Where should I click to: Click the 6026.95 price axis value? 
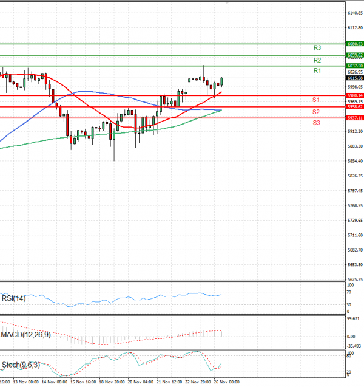(x=355, y=72)
